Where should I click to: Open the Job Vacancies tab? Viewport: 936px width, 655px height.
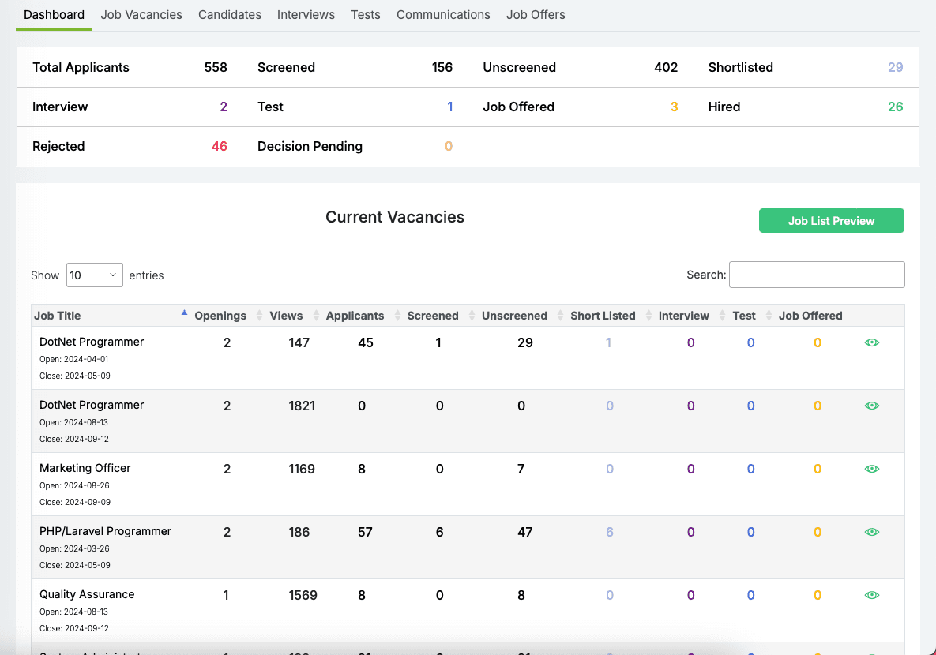pyautogui.click(x=141, y=15)
